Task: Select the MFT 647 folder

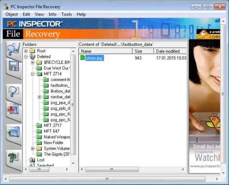Action: click(x=52, y=131)
